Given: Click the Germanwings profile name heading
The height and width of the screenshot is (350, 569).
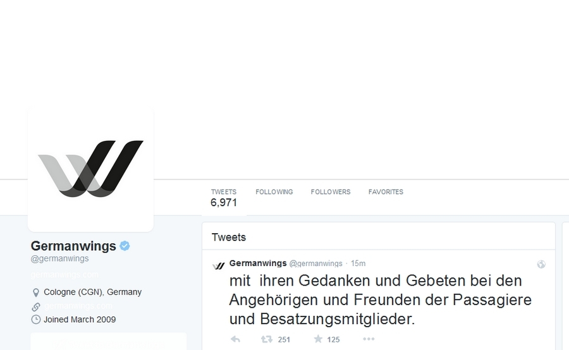Looking at the screenshot, I should 73,246.
